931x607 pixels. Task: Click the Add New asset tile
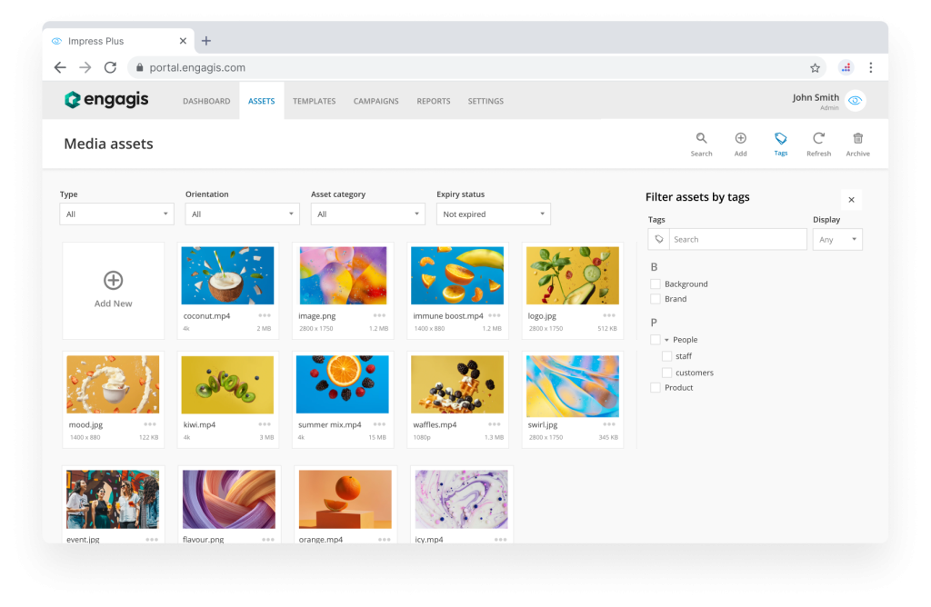click(x=113, y=290)
